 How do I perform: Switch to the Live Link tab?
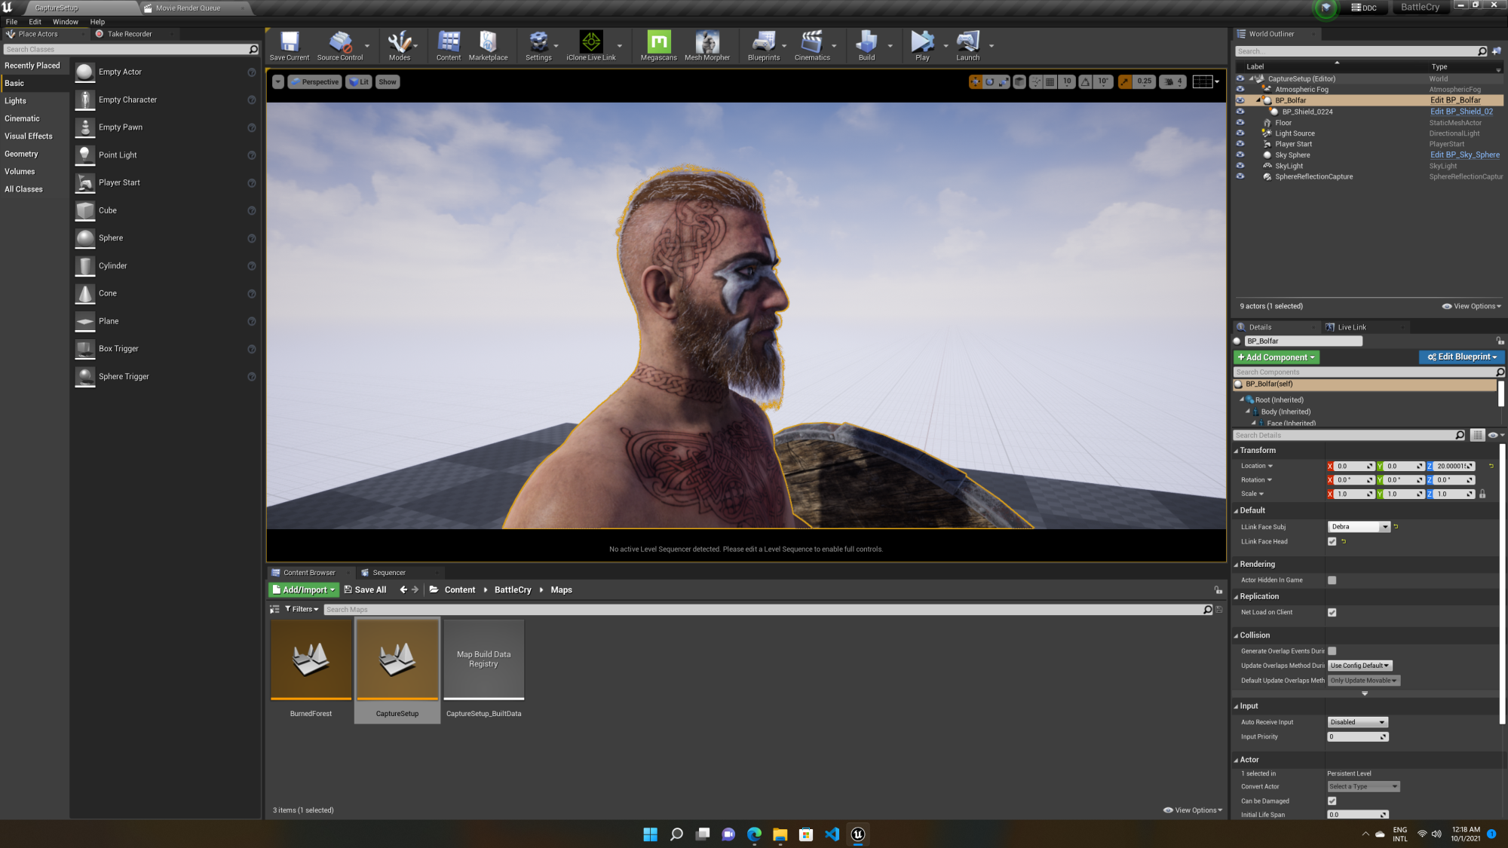(1352, 327)
